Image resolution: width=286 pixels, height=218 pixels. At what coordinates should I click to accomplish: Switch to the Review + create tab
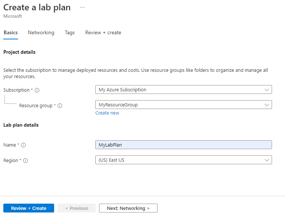103,33
